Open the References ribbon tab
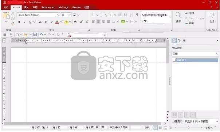Viewport: 220px width, 132px height. (x=48, y=7)
